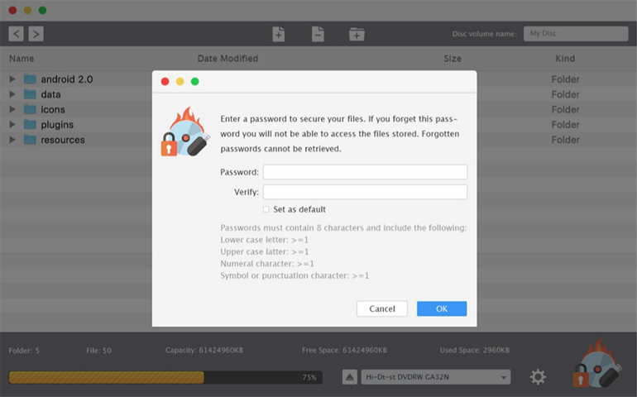Click the disc capacity progress bar
The width and height of the screenshot is (637, 397).
[165, 377]
